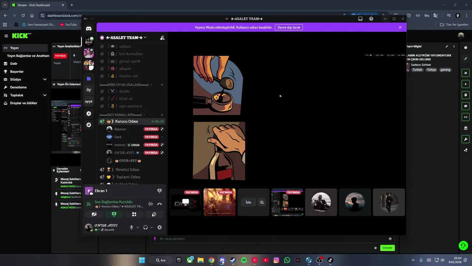This screenshot has width=472, height=266.
Task: Open Discord server discovery compass icon
Action: pos(88,125)
